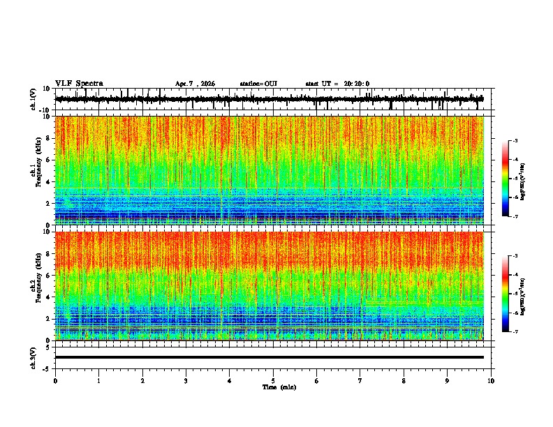Viewport: 553px width, 427px height.
Task: Click the "Time (min)" axis label
Action: pyautogui.click(x=279, y=387)
